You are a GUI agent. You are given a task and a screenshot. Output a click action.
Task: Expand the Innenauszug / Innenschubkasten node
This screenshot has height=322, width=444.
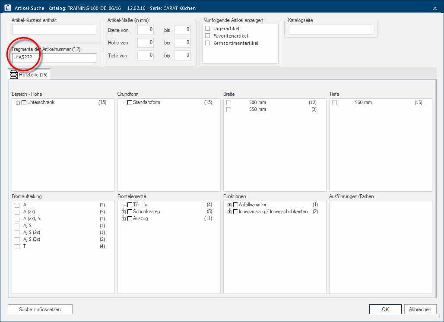[229, 212]
